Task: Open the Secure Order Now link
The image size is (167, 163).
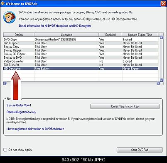Action: tap(19, 105)
